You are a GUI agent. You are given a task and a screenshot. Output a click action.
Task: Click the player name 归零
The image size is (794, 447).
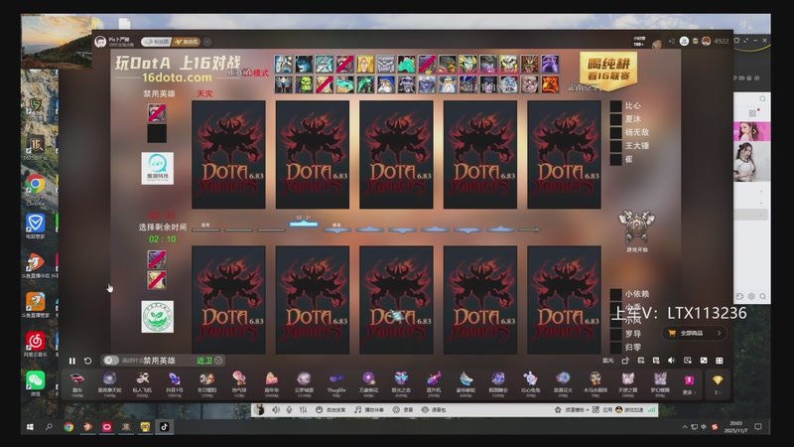[633, 347]
